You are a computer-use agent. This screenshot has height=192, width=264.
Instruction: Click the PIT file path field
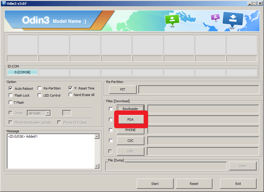coord(199,89)
